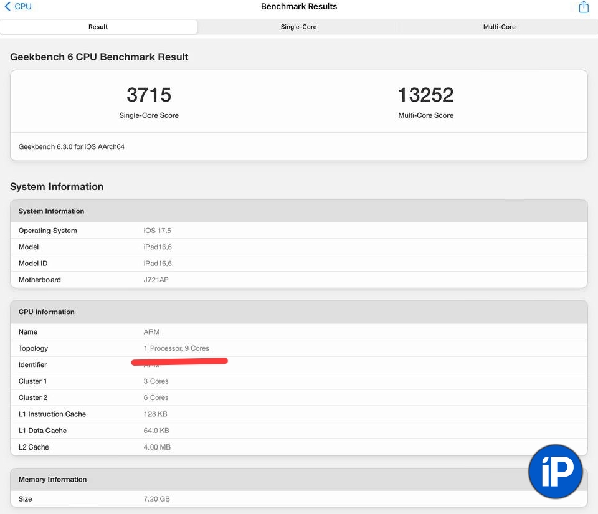Select the Model ID row
Screen dimensions: 598x514
tap(298, 264)
